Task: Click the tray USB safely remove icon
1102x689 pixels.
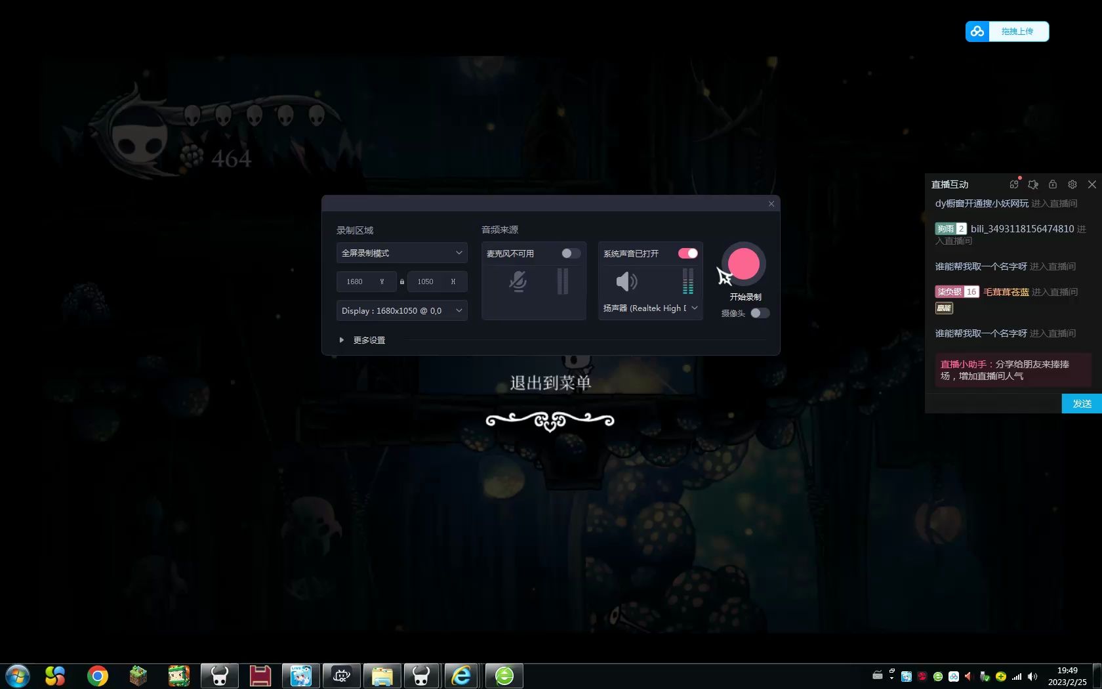Action: (985, 677)
